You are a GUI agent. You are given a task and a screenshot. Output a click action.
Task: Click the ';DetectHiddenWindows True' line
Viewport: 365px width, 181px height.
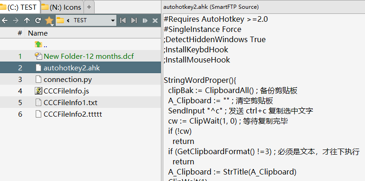point(215,39)
